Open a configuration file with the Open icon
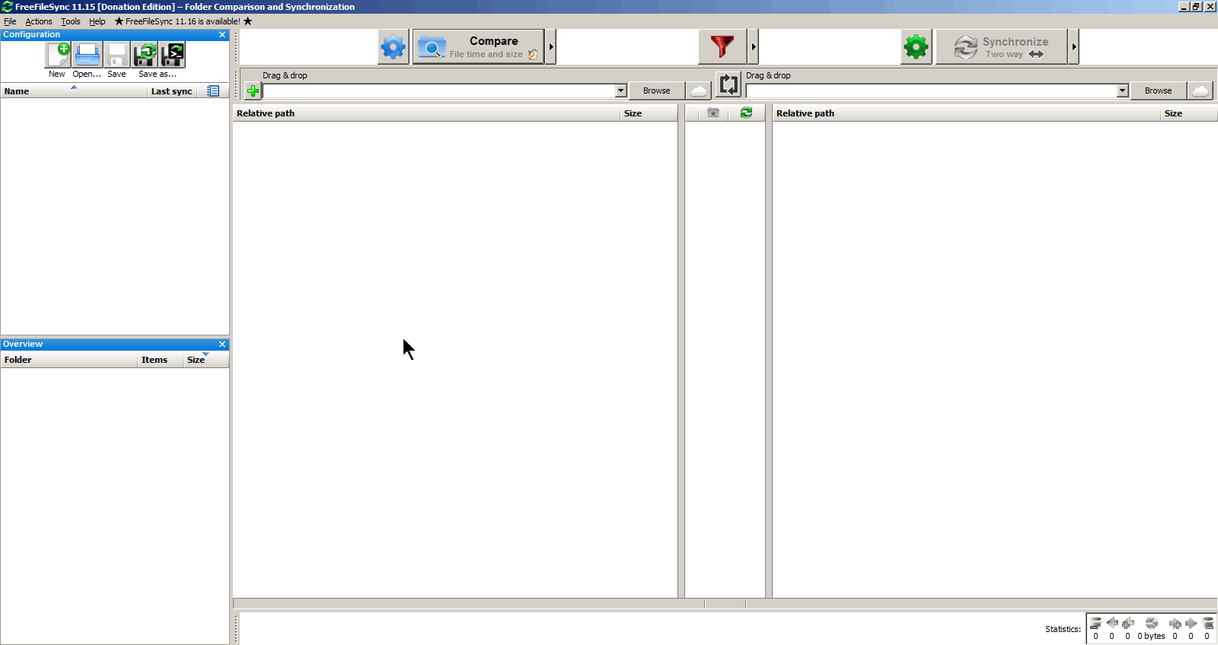The height and width of the screenshot is (645, 1218). click(x=88, y=55)
